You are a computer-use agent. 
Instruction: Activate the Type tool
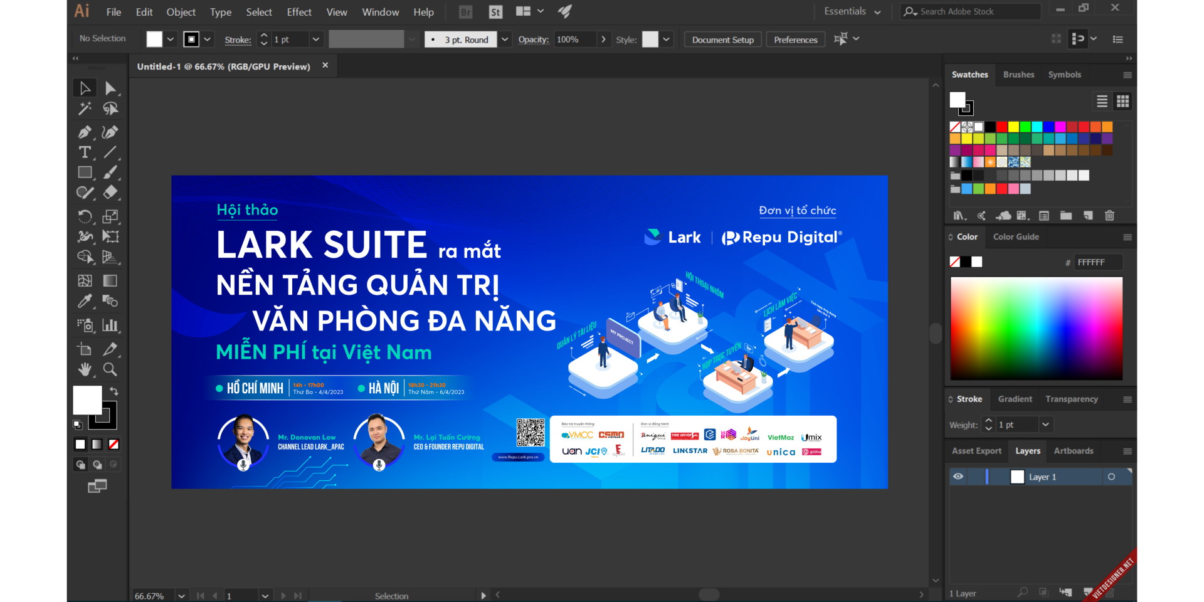85,152
